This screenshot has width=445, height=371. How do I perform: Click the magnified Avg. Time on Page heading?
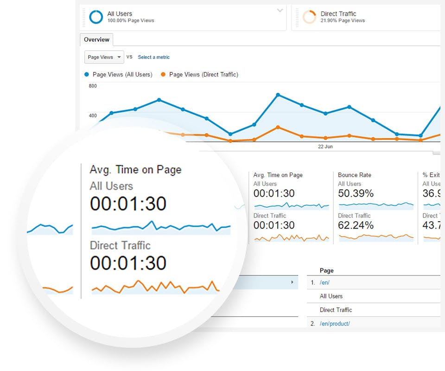pyautogui.click(x=135, y=169)
